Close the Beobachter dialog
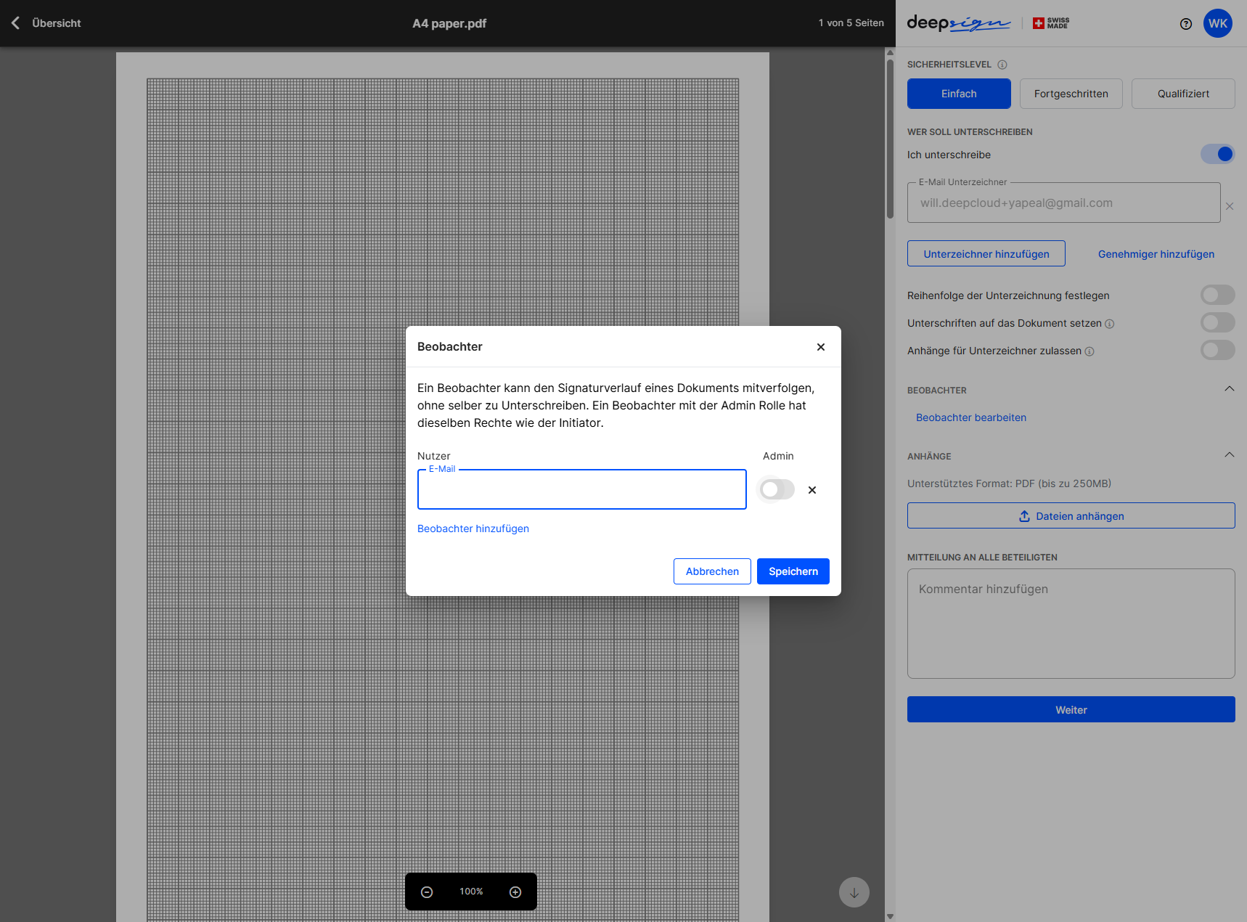The height and width of the screenshot is (922, 1247). (821, 347)
